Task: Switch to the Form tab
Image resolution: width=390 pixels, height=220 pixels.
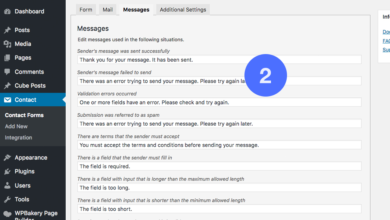Action: coord(86,10)
